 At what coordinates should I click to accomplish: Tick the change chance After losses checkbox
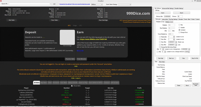pos(158,52)
